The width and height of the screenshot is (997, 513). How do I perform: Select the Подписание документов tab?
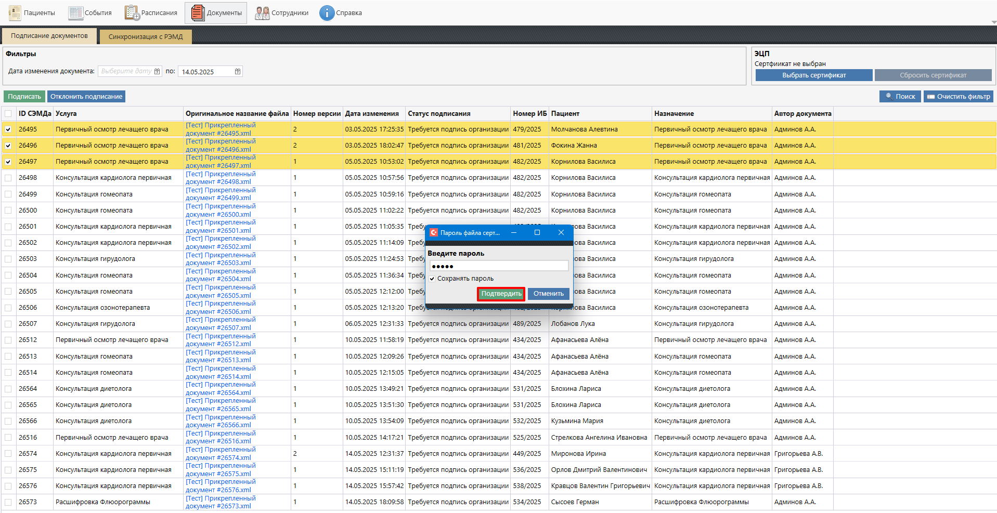coord(49,36)
